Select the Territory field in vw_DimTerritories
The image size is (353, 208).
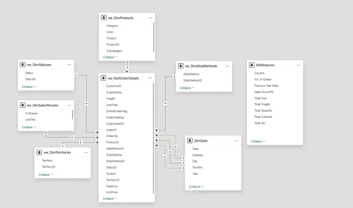point(47,161)
